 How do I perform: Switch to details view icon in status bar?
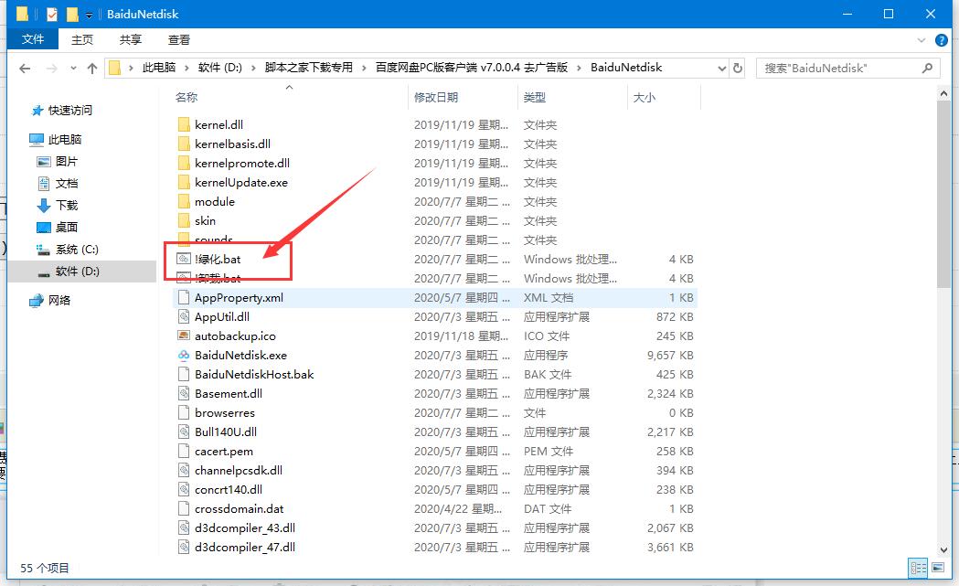pos(918,568)
